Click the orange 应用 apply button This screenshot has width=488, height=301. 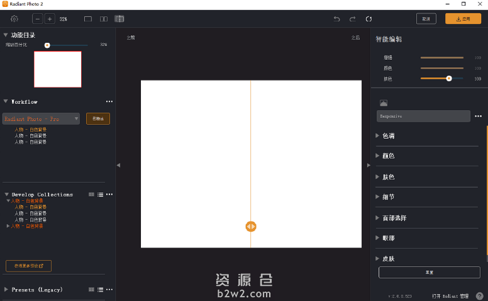pyautogui.click(x=463, y=19)
